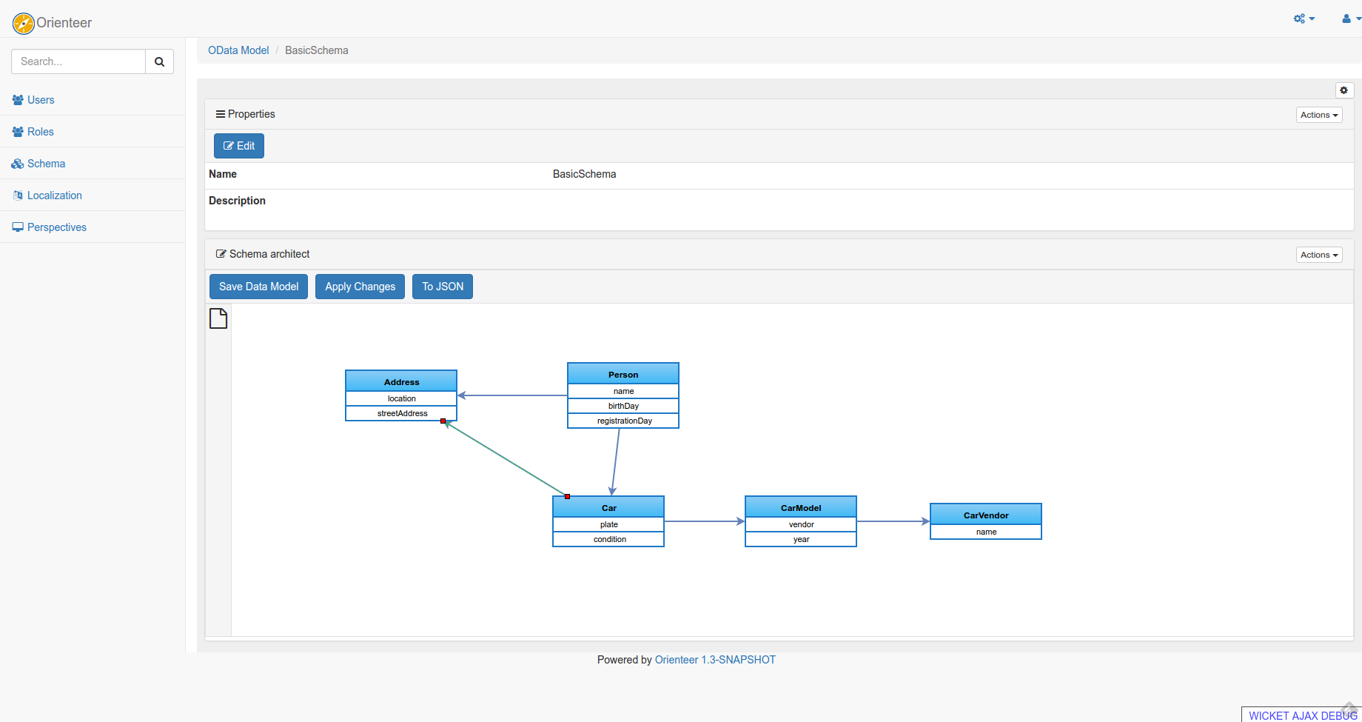Click the new class document icon in Schema architect
Screen dimensions: 1362x722
point(218,318)
